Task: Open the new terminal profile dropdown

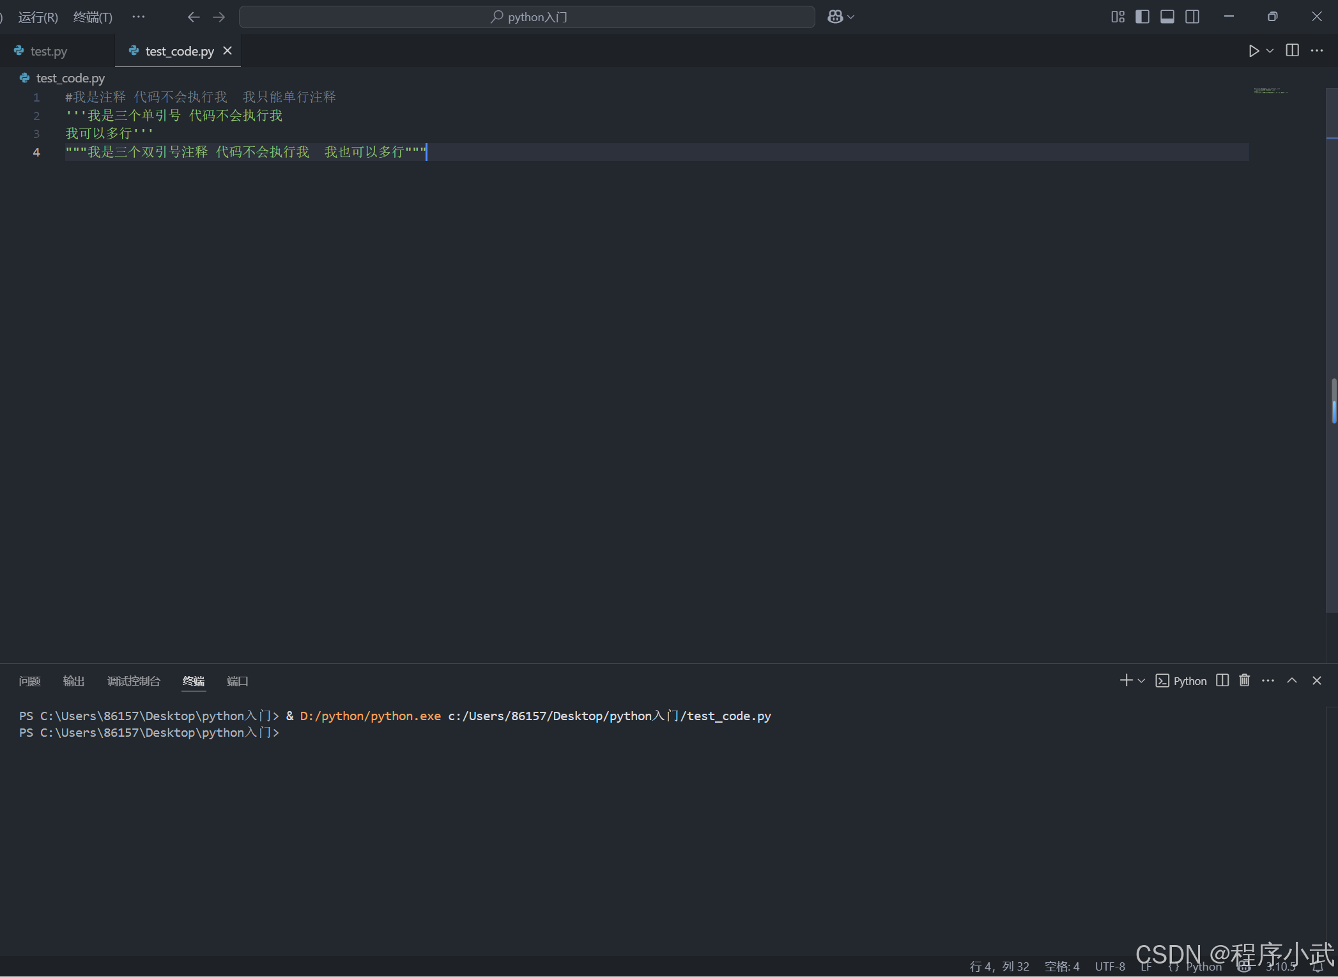Action: pyautogui.click(x=1141, y=681)
